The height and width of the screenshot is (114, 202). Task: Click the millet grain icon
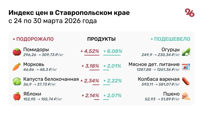point(186,96)
